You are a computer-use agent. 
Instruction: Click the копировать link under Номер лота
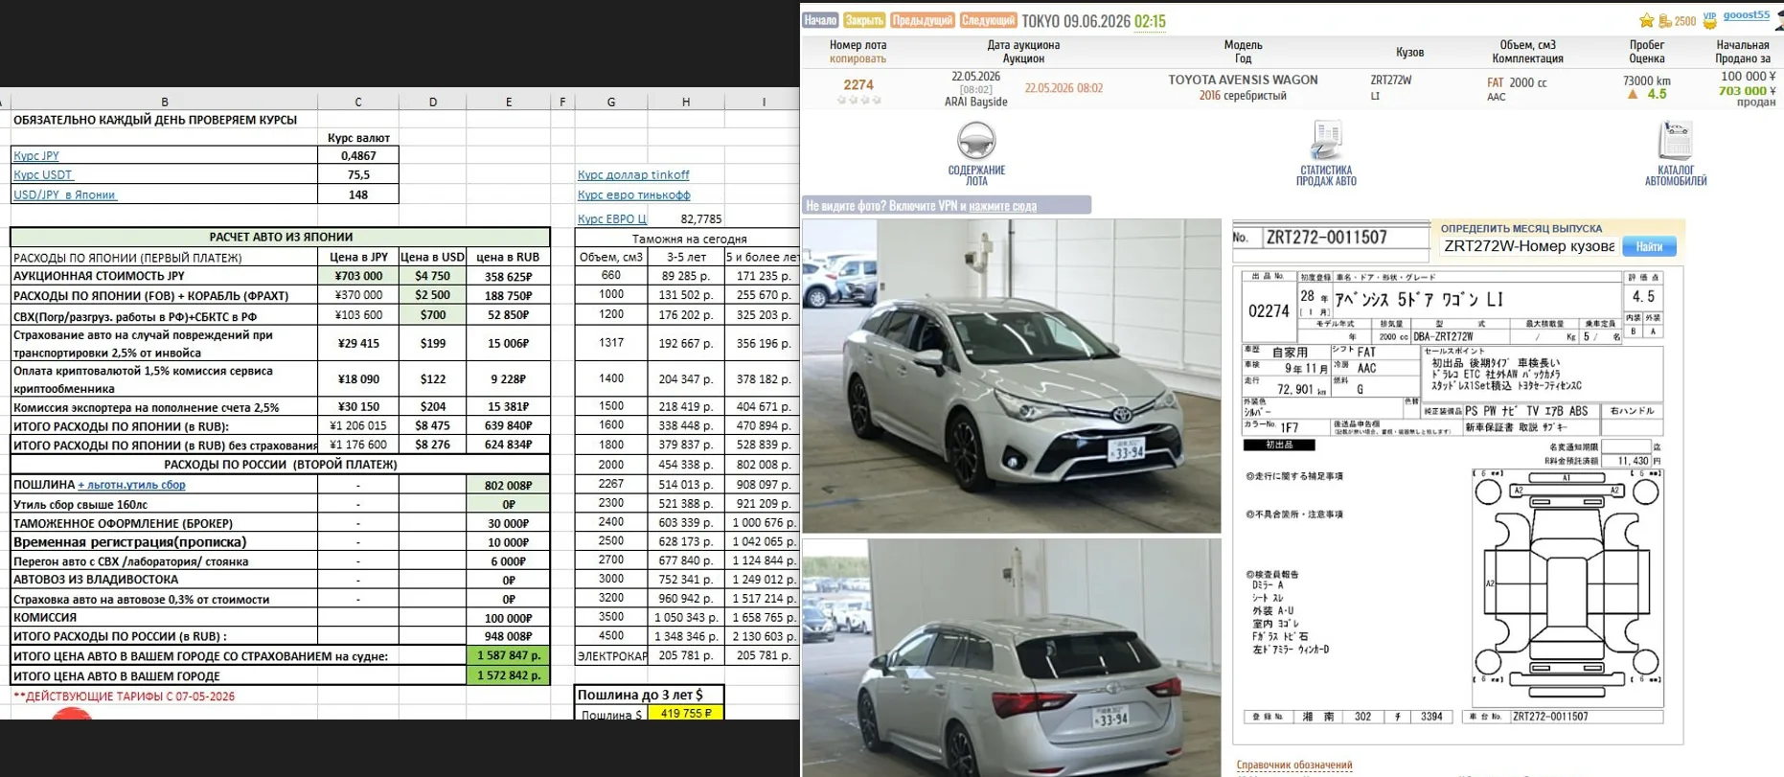tap(858, 59)
